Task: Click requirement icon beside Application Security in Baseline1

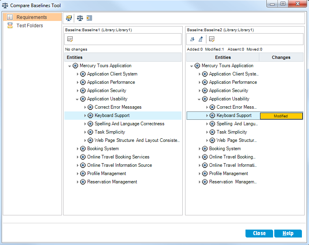Action: [x=83, y=90]
